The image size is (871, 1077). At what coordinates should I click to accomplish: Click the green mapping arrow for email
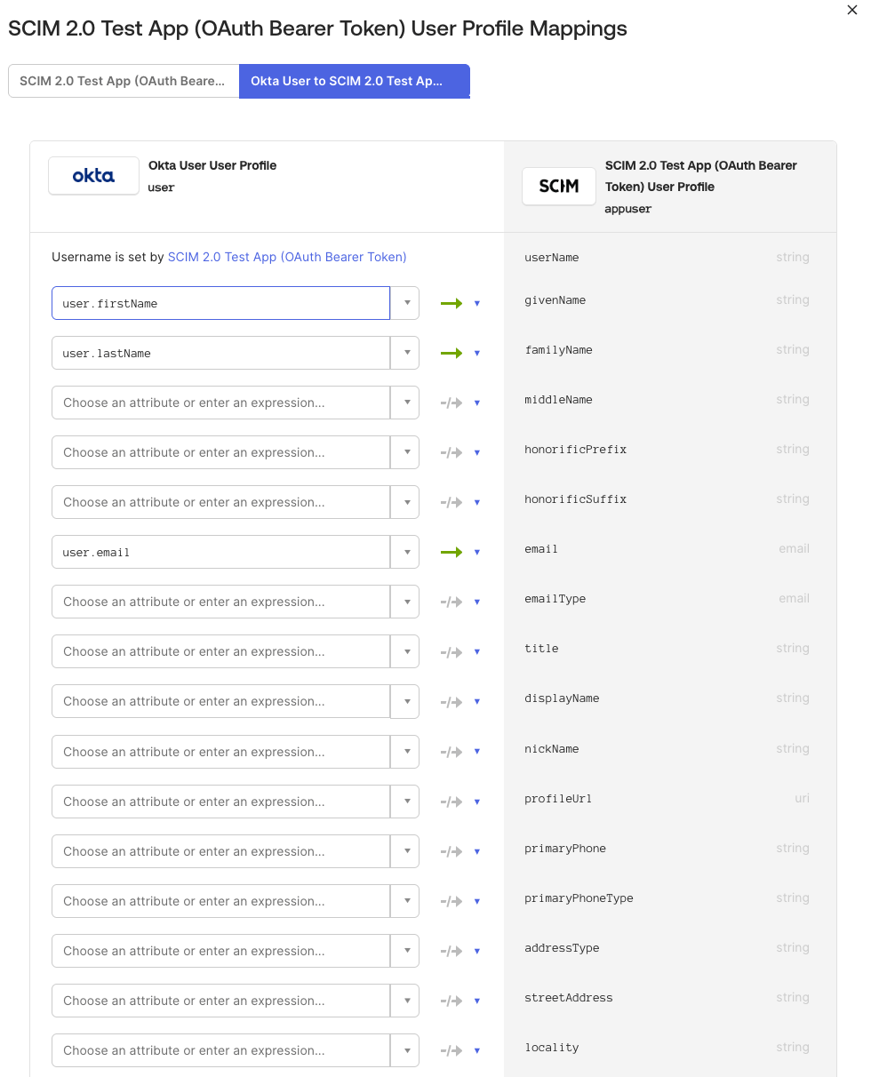[451, 552]
